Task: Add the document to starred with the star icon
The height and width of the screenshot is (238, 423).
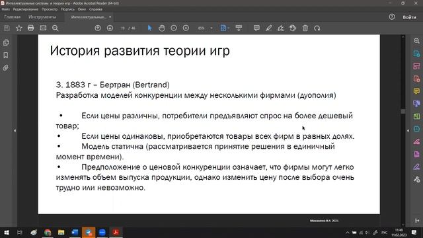Action: click(19, 28)
